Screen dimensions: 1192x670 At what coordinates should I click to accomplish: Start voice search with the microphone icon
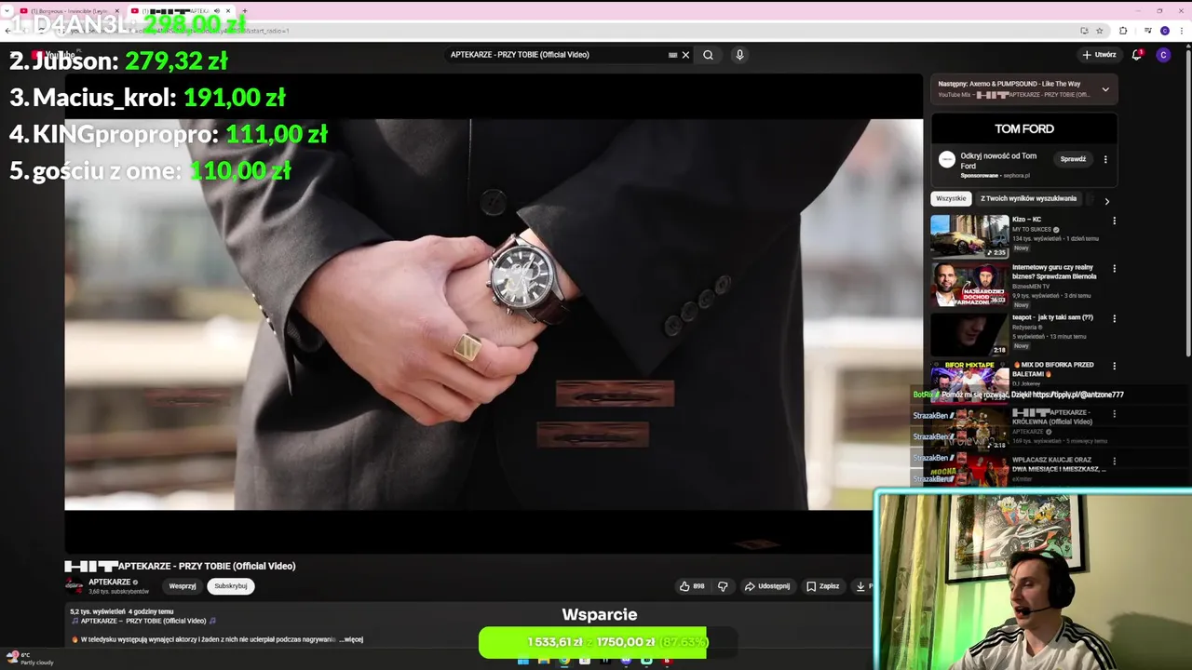[739, 55]
